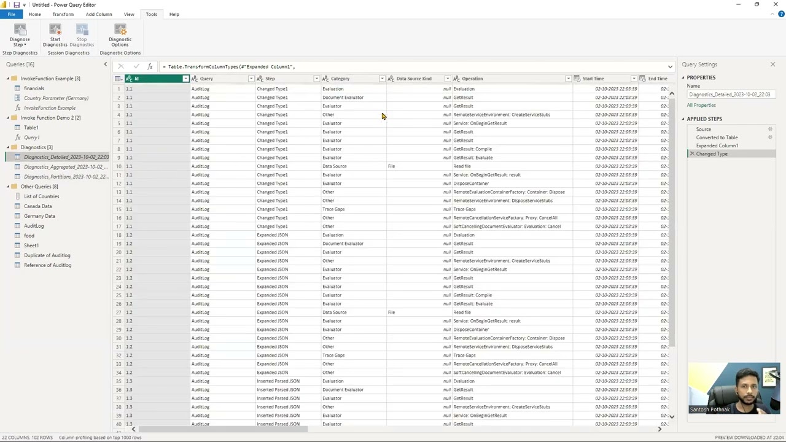Image resolution: width=786 pixels, height=442 pixels.
Task: Select the Canada Data query
Action: point(37,206)
